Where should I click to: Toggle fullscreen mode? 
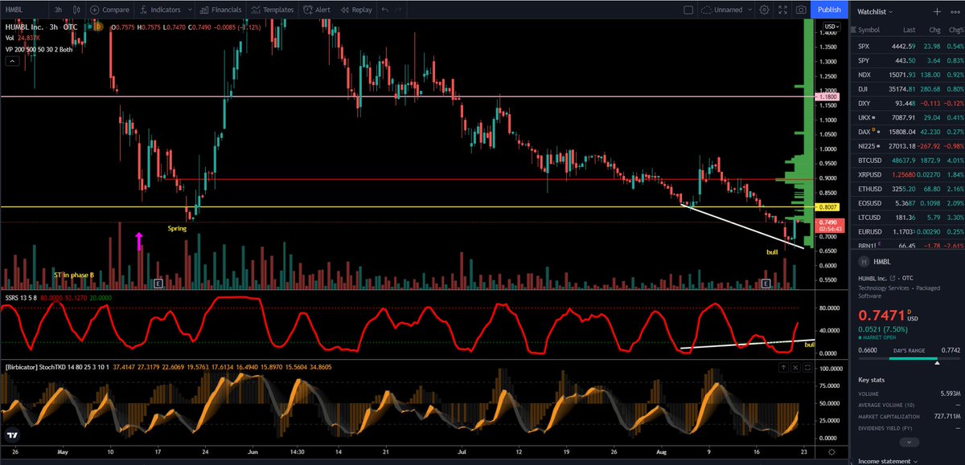pyautogui.click(x=782, y=10)
